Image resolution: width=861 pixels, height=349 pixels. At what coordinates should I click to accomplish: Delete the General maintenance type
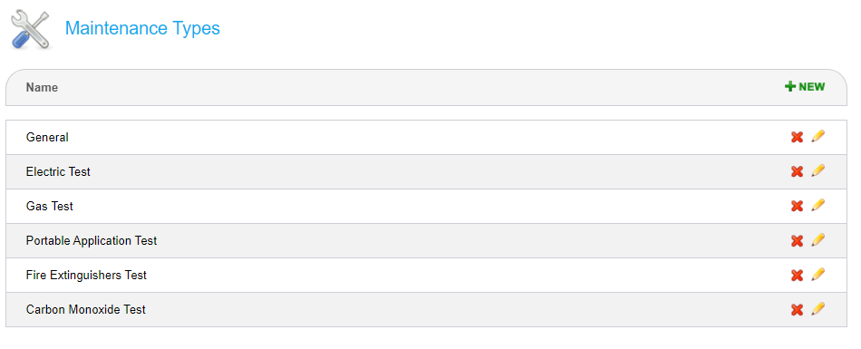click(797, 138)
